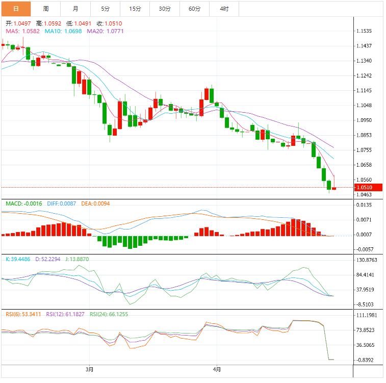This screenshot has width=386, height=383.
Task: Click the latest red candlestick at 1.0510
Action: click(x=334, y=189)
